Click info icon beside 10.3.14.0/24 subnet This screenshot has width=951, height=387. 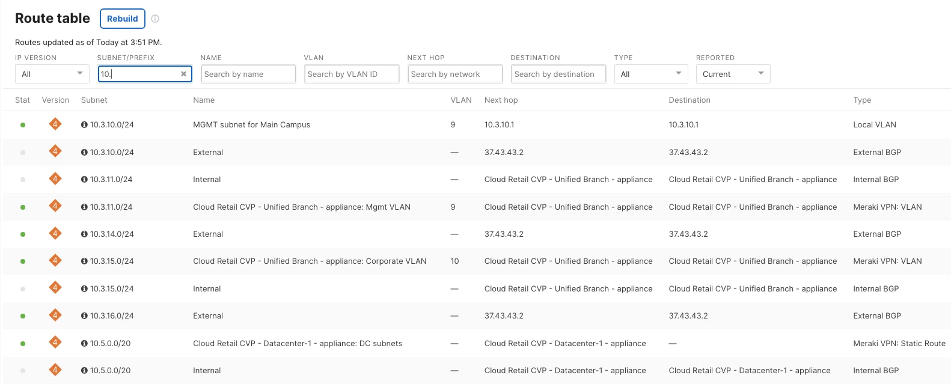tap(84, 234)
